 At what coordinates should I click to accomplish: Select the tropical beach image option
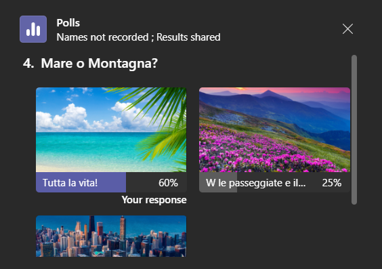tap(111, 129)
